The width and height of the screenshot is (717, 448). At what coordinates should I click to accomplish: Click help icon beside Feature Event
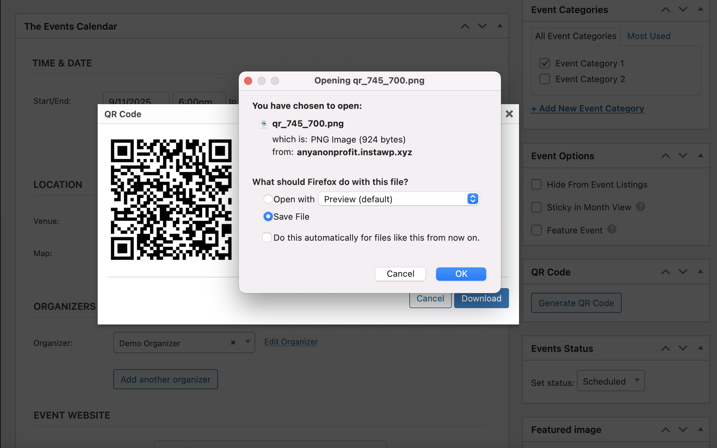point(612,229)
